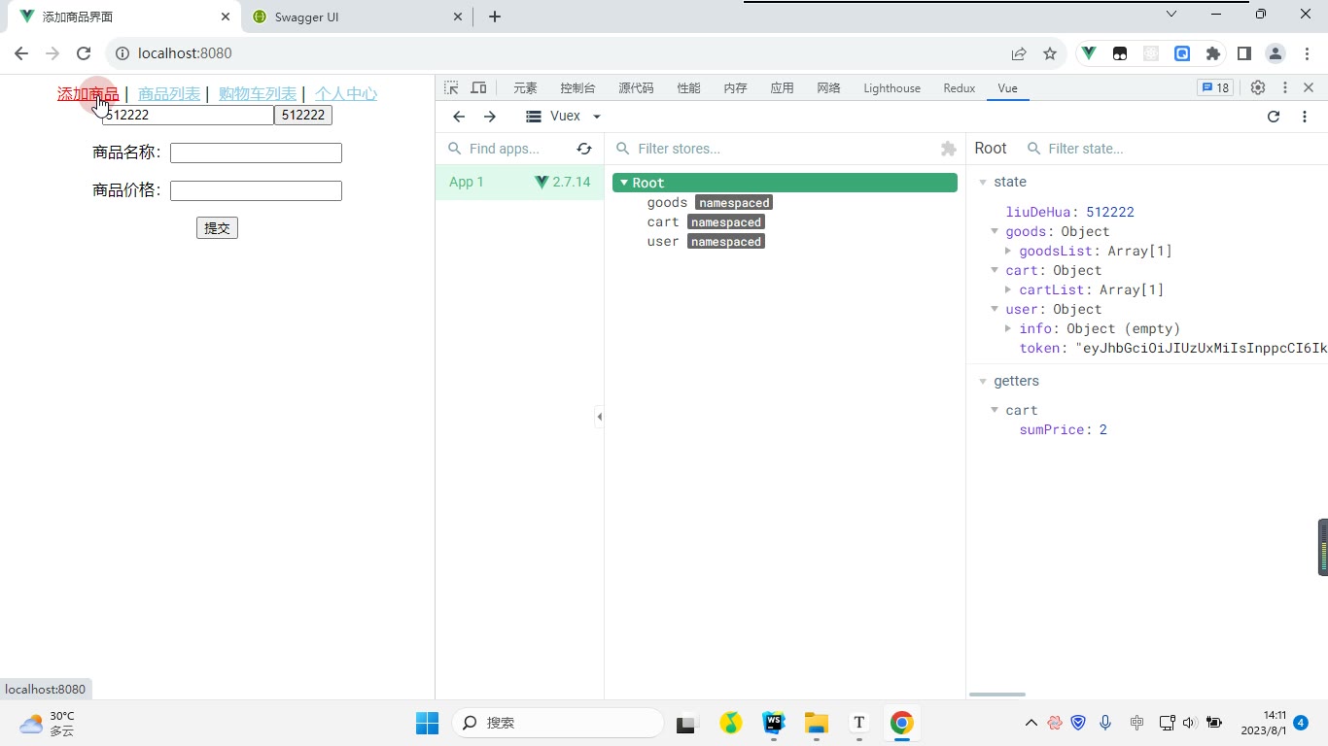Screen dimensions: 1328x746
Task: Collapse the Root store tree node
Action: pyautogui.click(x=624, y=183)
